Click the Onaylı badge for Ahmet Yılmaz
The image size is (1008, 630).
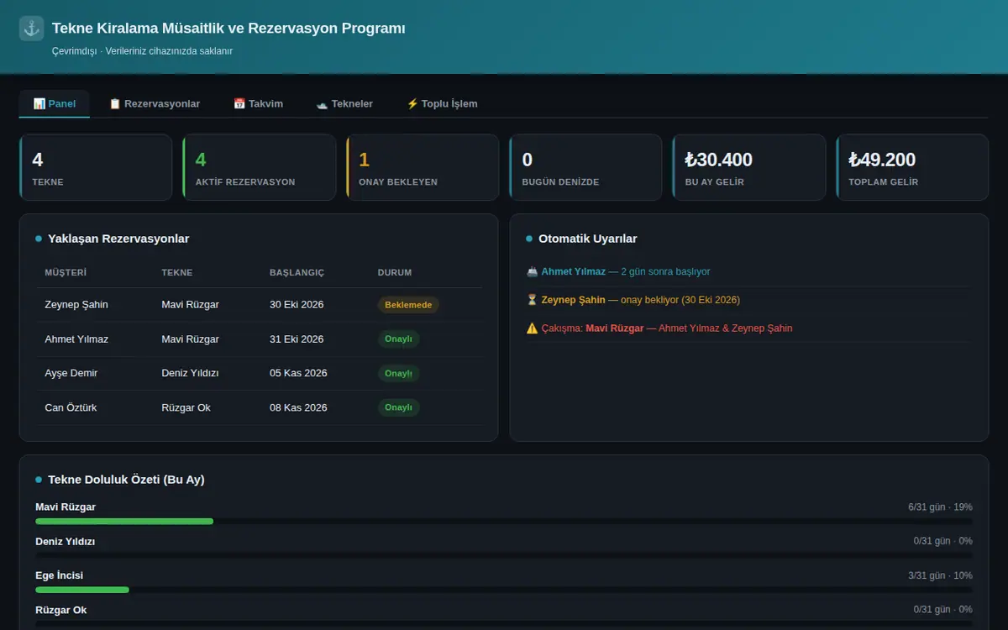click(398, 339)
